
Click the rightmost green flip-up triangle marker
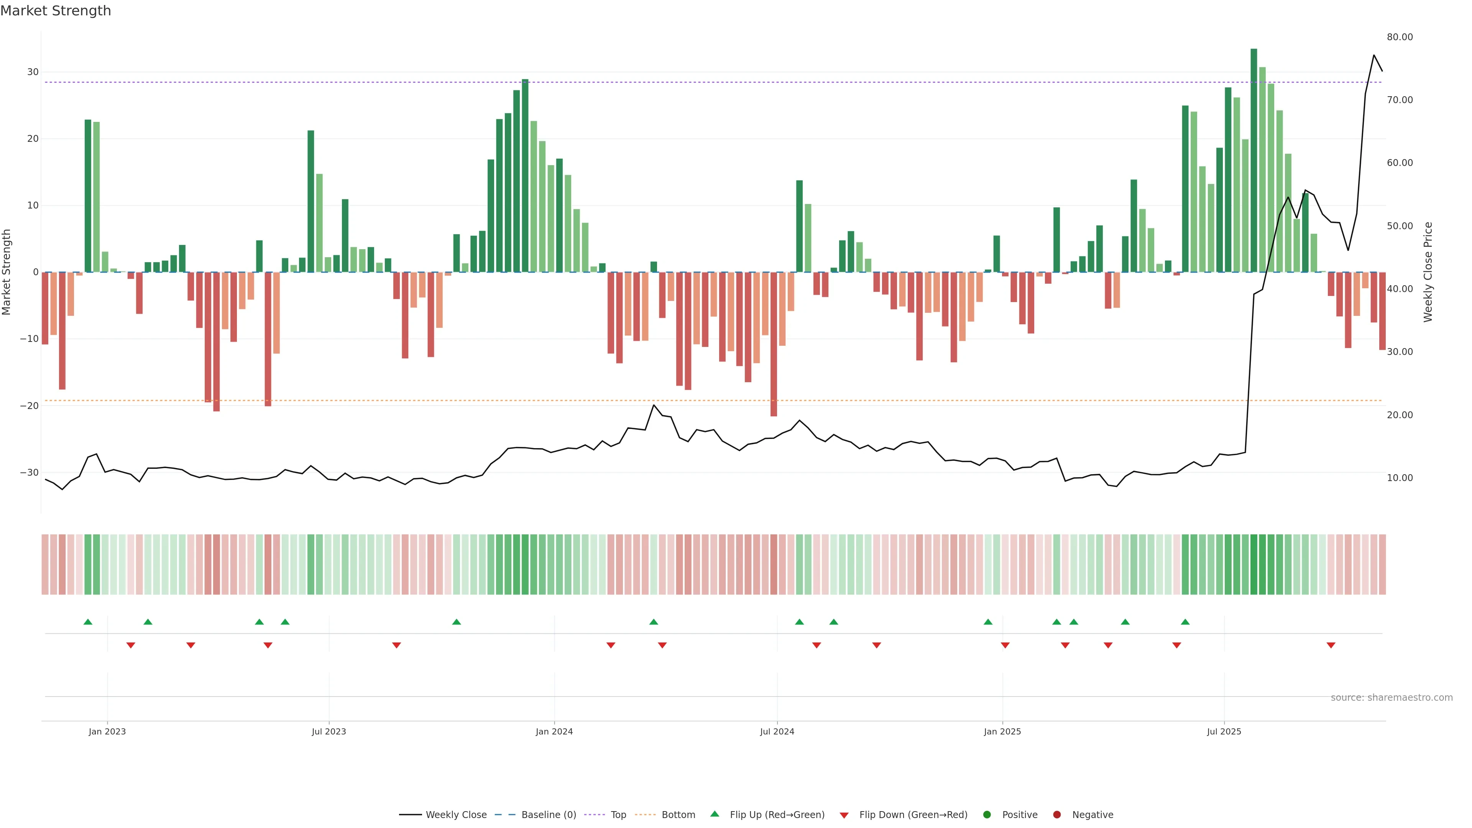(1185, 622)
